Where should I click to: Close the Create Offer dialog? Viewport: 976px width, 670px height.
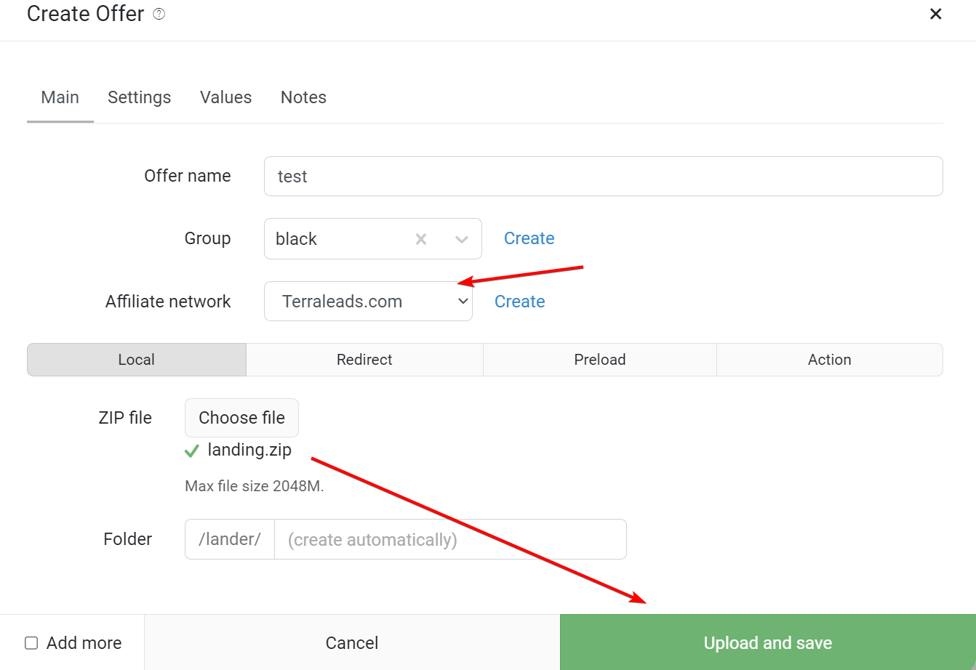coord(936,14)
